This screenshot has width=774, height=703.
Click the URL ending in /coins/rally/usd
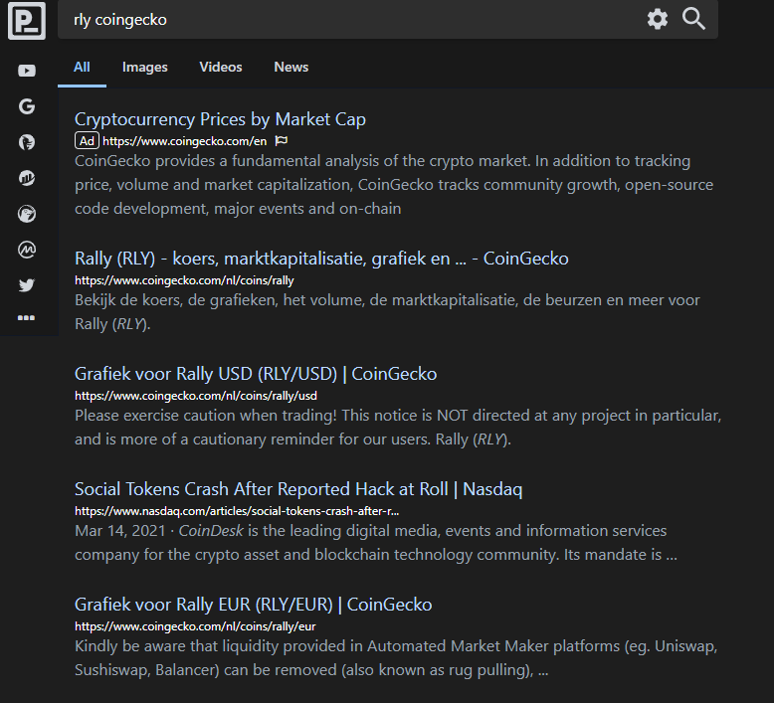pyautogui.click(x=195, y=396)
